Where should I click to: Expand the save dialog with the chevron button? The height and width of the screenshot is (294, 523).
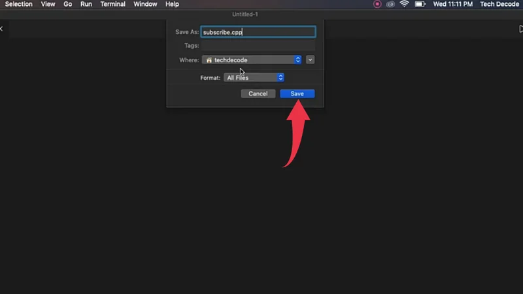(311, 59)
